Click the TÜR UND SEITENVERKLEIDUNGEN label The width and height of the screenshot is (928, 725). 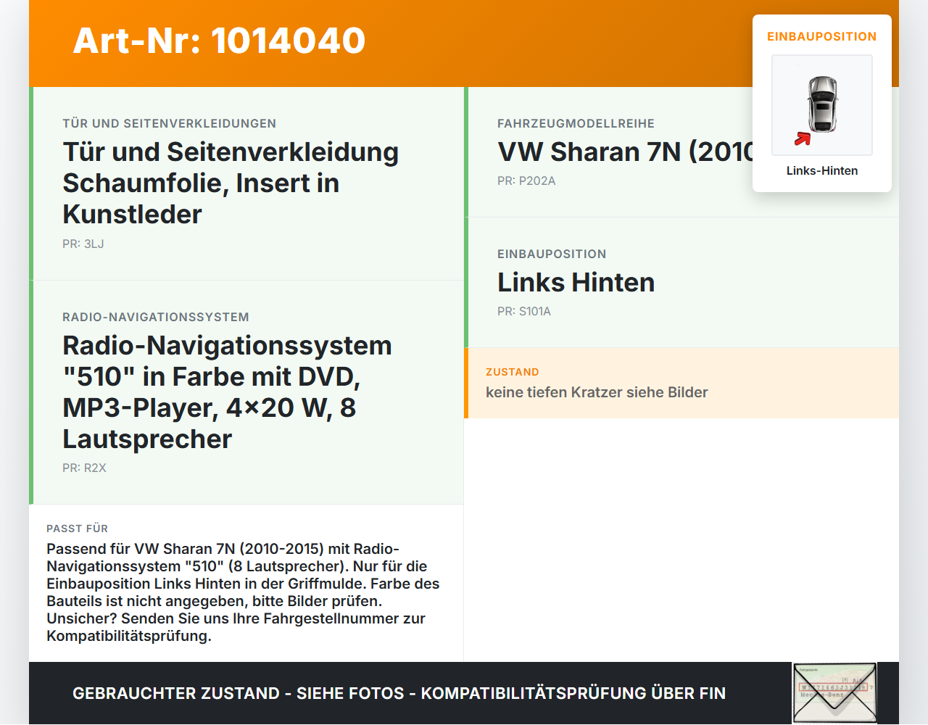click(169, 123)
